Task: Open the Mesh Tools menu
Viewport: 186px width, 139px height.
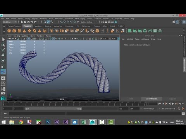Action: 69,19
